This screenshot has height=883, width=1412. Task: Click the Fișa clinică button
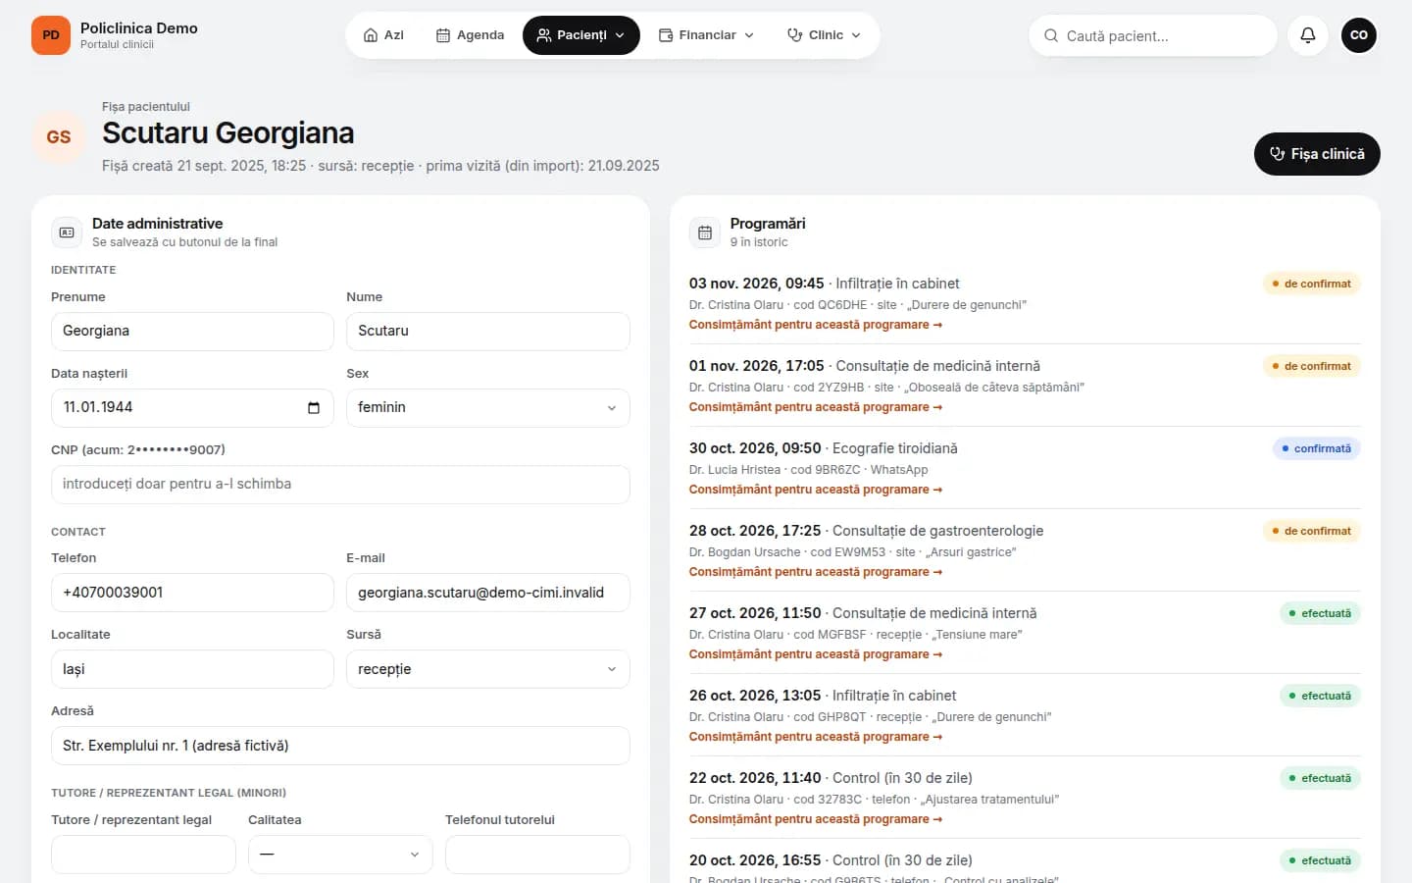[x=1317, y=154]
